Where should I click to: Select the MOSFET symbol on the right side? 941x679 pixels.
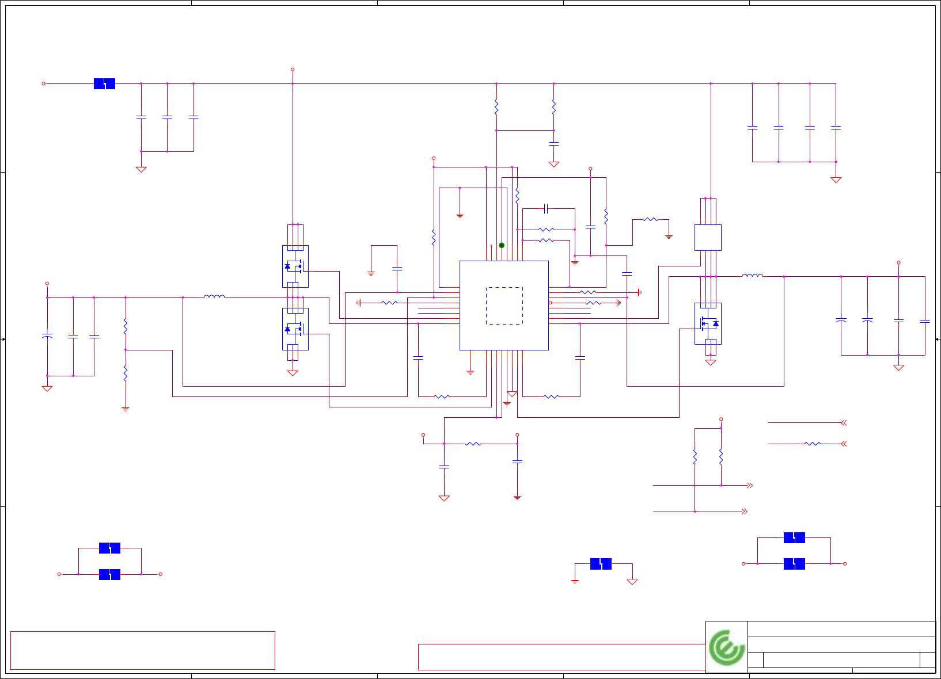pyautogui.click(x=708, y=323)
